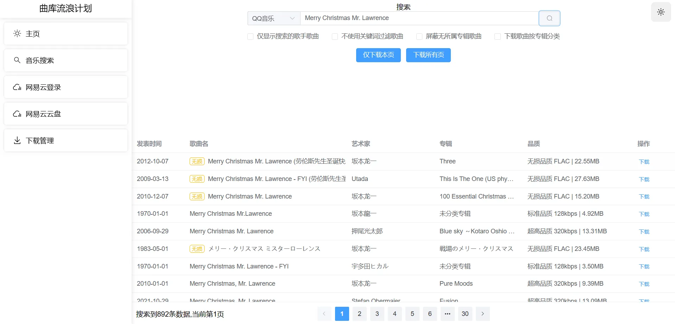Image resolution: width=675 pixels, height=324 pixels.
Task: Click the 艺术家 column header
Action: tap(361, 144)
